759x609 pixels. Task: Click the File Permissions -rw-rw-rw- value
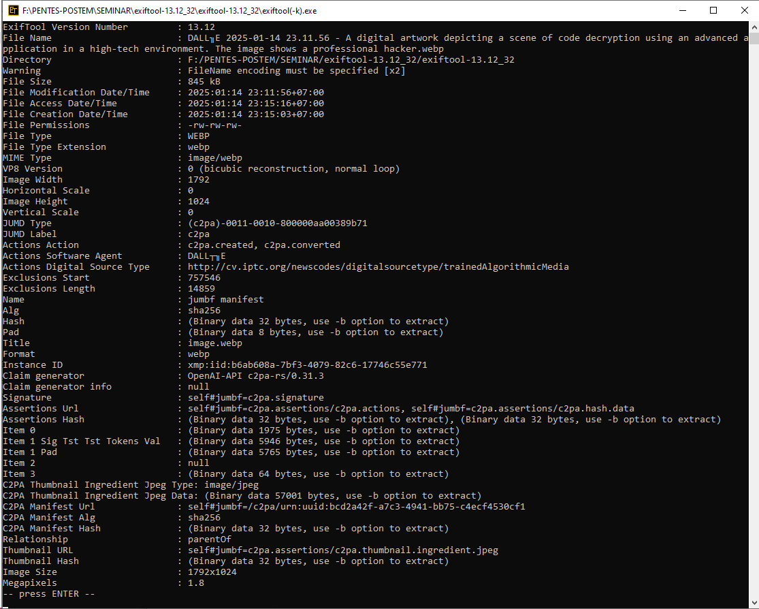(214, 125)
